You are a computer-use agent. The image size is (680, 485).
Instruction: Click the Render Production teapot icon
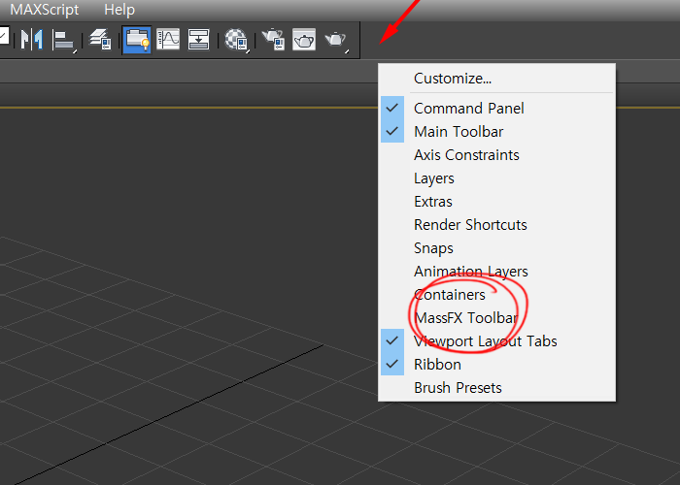(x=336, y=41)
